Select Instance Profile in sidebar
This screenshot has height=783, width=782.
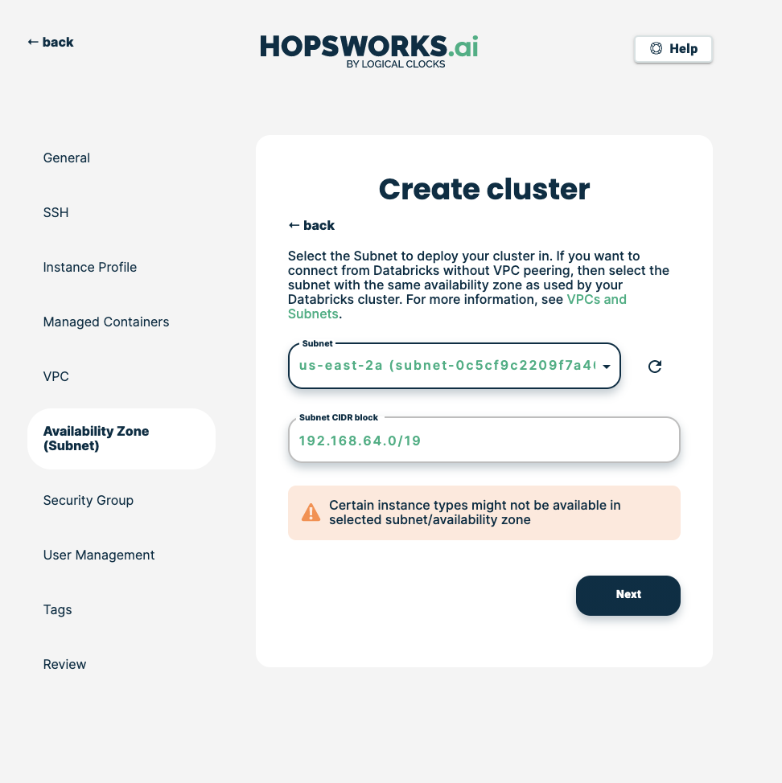[90, 267]
